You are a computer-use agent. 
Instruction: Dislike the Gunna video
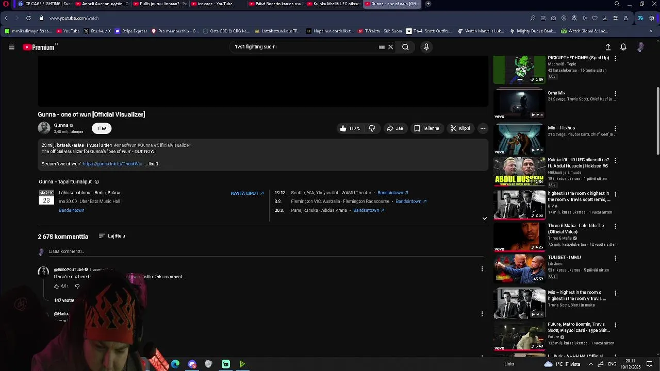click(x=372, y=128)
